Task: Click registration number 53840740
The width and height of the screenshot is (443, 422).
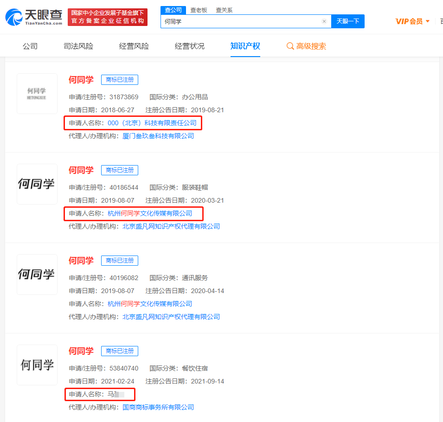Action: coord(124,368)
